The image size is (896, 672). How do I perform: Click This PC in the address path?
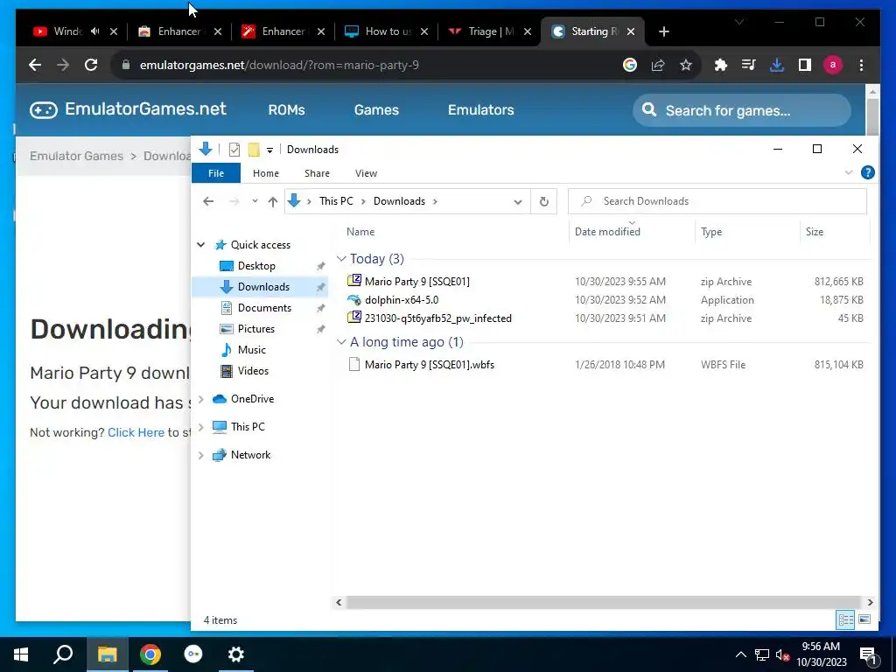point(336,201)
